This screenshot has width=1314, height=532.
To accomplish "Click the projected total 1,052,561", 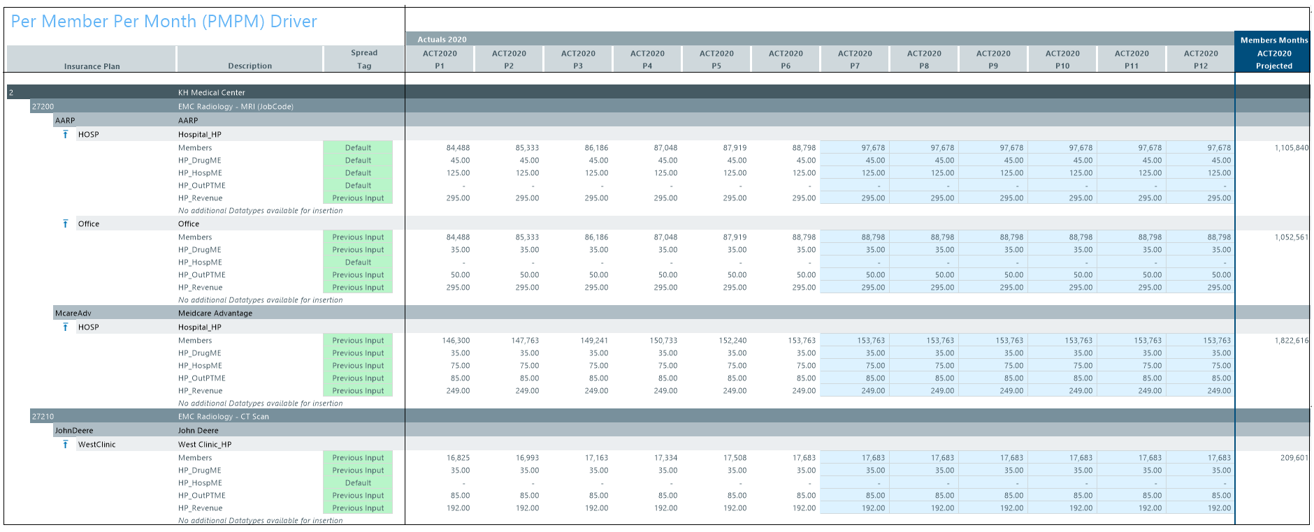I will (x=1291, y=237).
